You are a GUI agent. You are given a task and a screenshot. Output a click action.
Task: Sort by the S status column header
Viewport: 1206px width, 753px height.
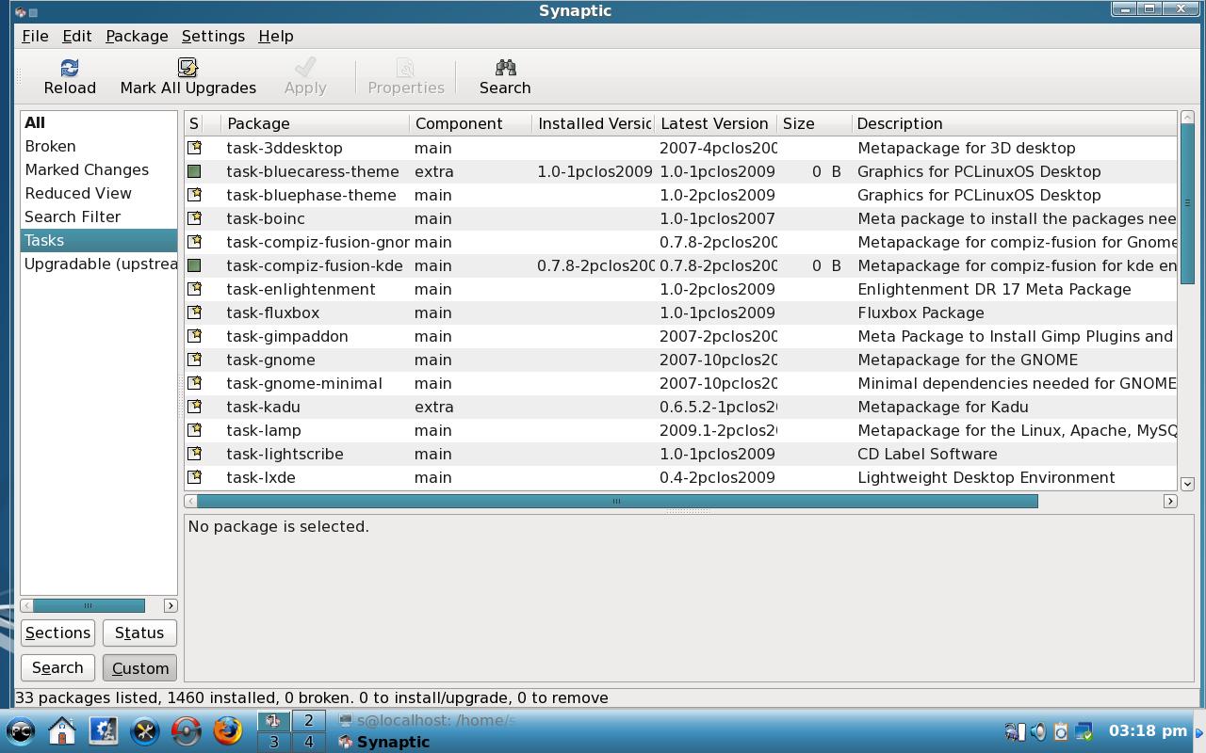(x=194, y=123)
